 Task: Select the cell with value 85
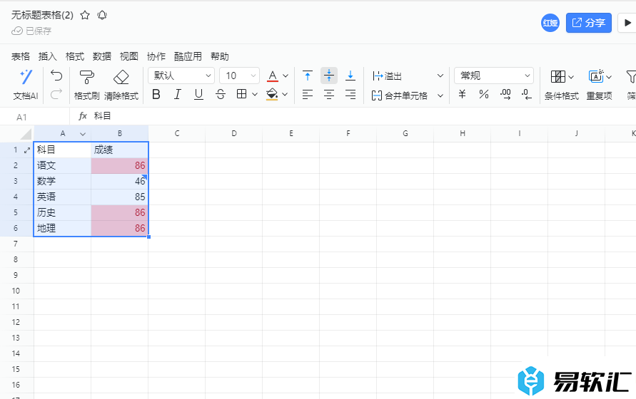(x=120, y=197)
